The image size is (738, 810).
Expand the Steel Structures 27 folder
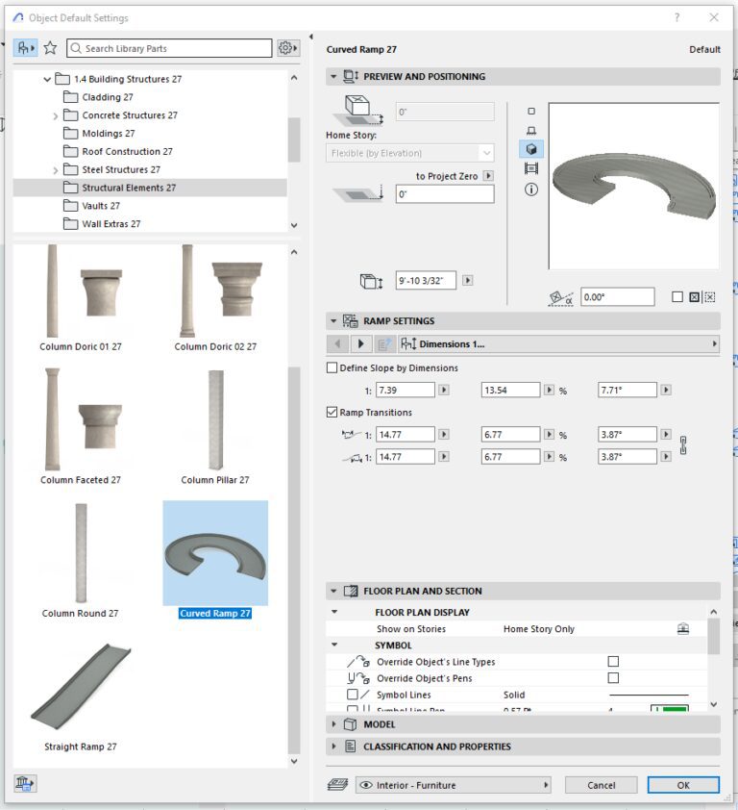(x=55, y=170)
